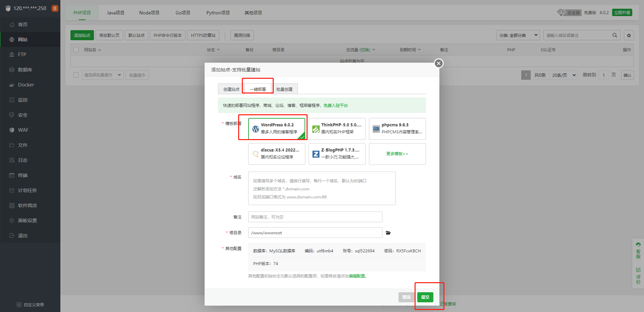
Task: Click the green 添加站点 button
Action: [82, 35]
